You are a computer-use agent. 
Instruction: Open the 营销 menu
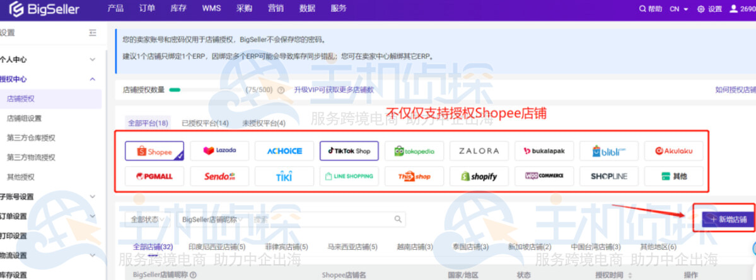tap(276, 8)
